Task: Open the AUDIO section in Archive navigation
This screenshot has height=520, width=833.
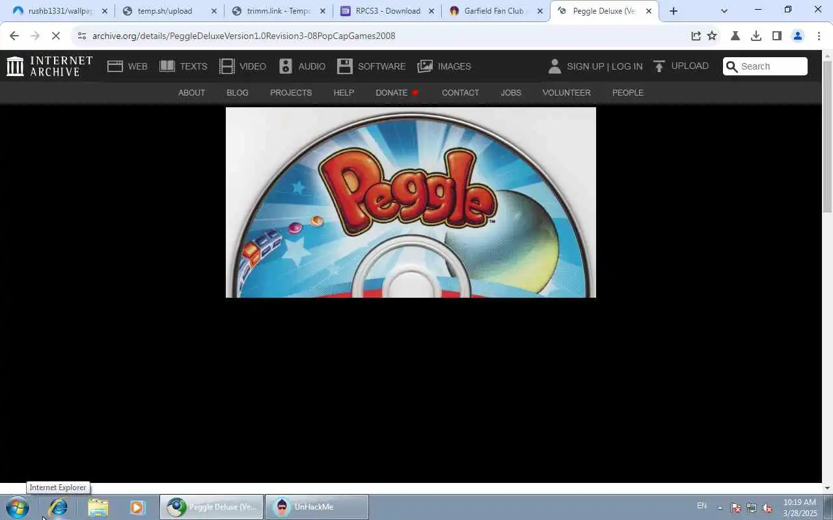Action: tap(302, 66)
